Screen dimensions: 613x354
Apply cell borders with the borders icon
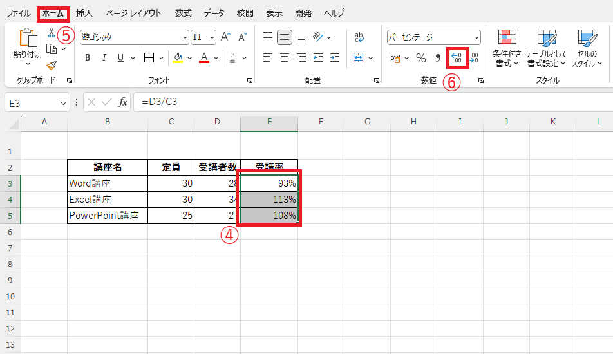pos(149,58)
